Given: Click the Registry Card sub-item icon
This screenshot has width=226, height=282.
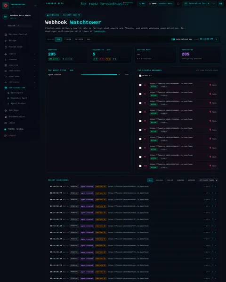Looking at the screenshot, I should coord(8,98).
